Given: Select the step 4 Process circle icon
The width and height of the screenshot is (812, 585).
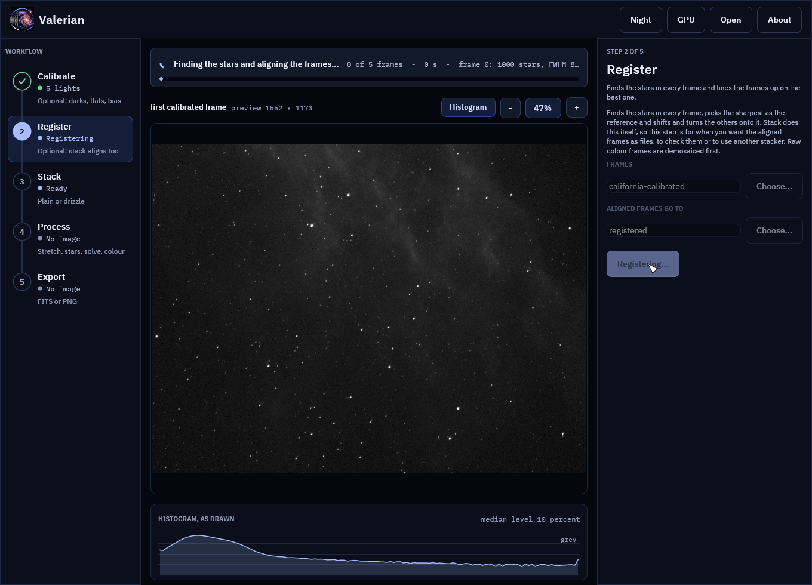Looking at the screenshot, I should point(22,232).
